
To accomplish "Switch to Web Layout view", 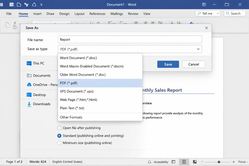I will [195, 162].
